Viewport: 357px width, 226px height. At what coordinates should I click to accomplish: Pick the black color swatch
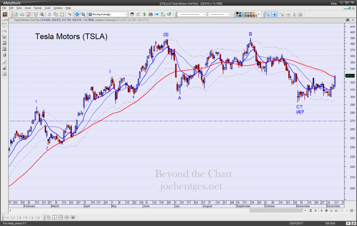(x=237, y=13)
